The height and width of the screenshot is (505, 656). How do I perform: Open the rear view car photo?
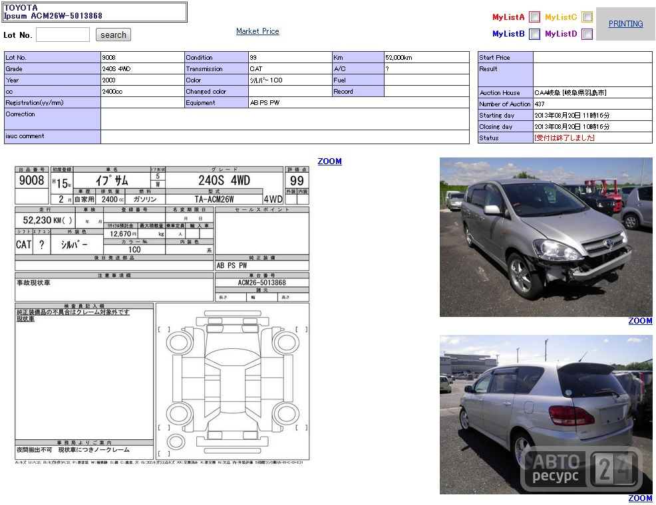546,415
